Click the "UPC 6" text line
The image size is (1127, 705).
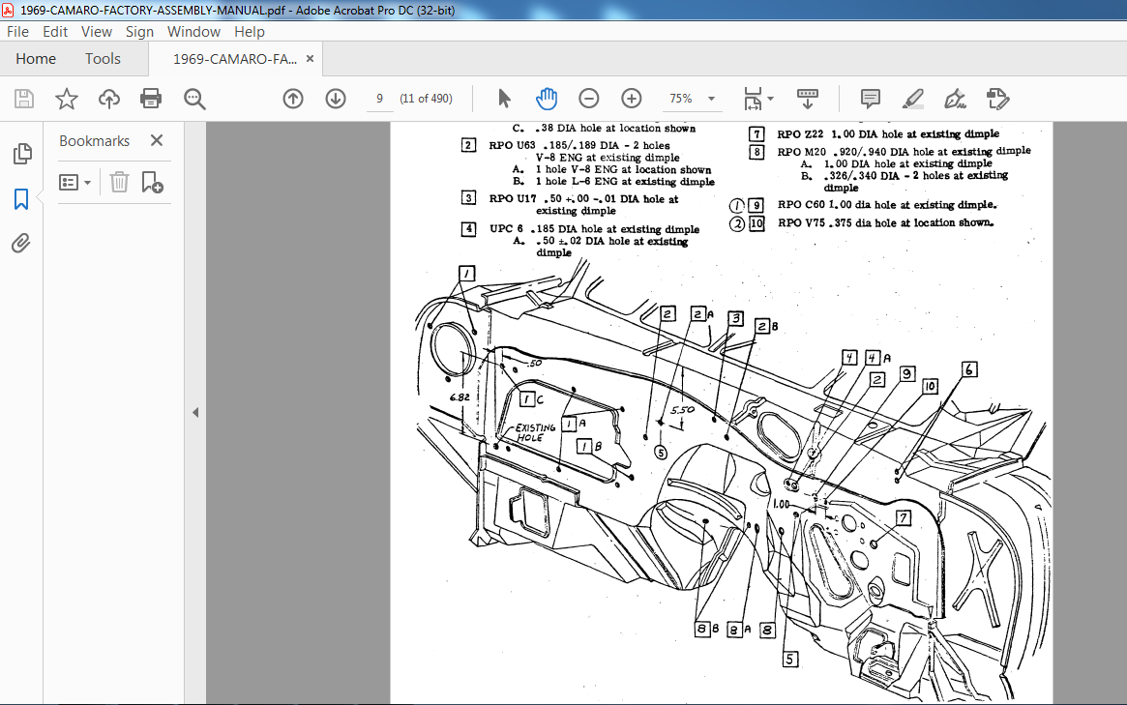594,229
